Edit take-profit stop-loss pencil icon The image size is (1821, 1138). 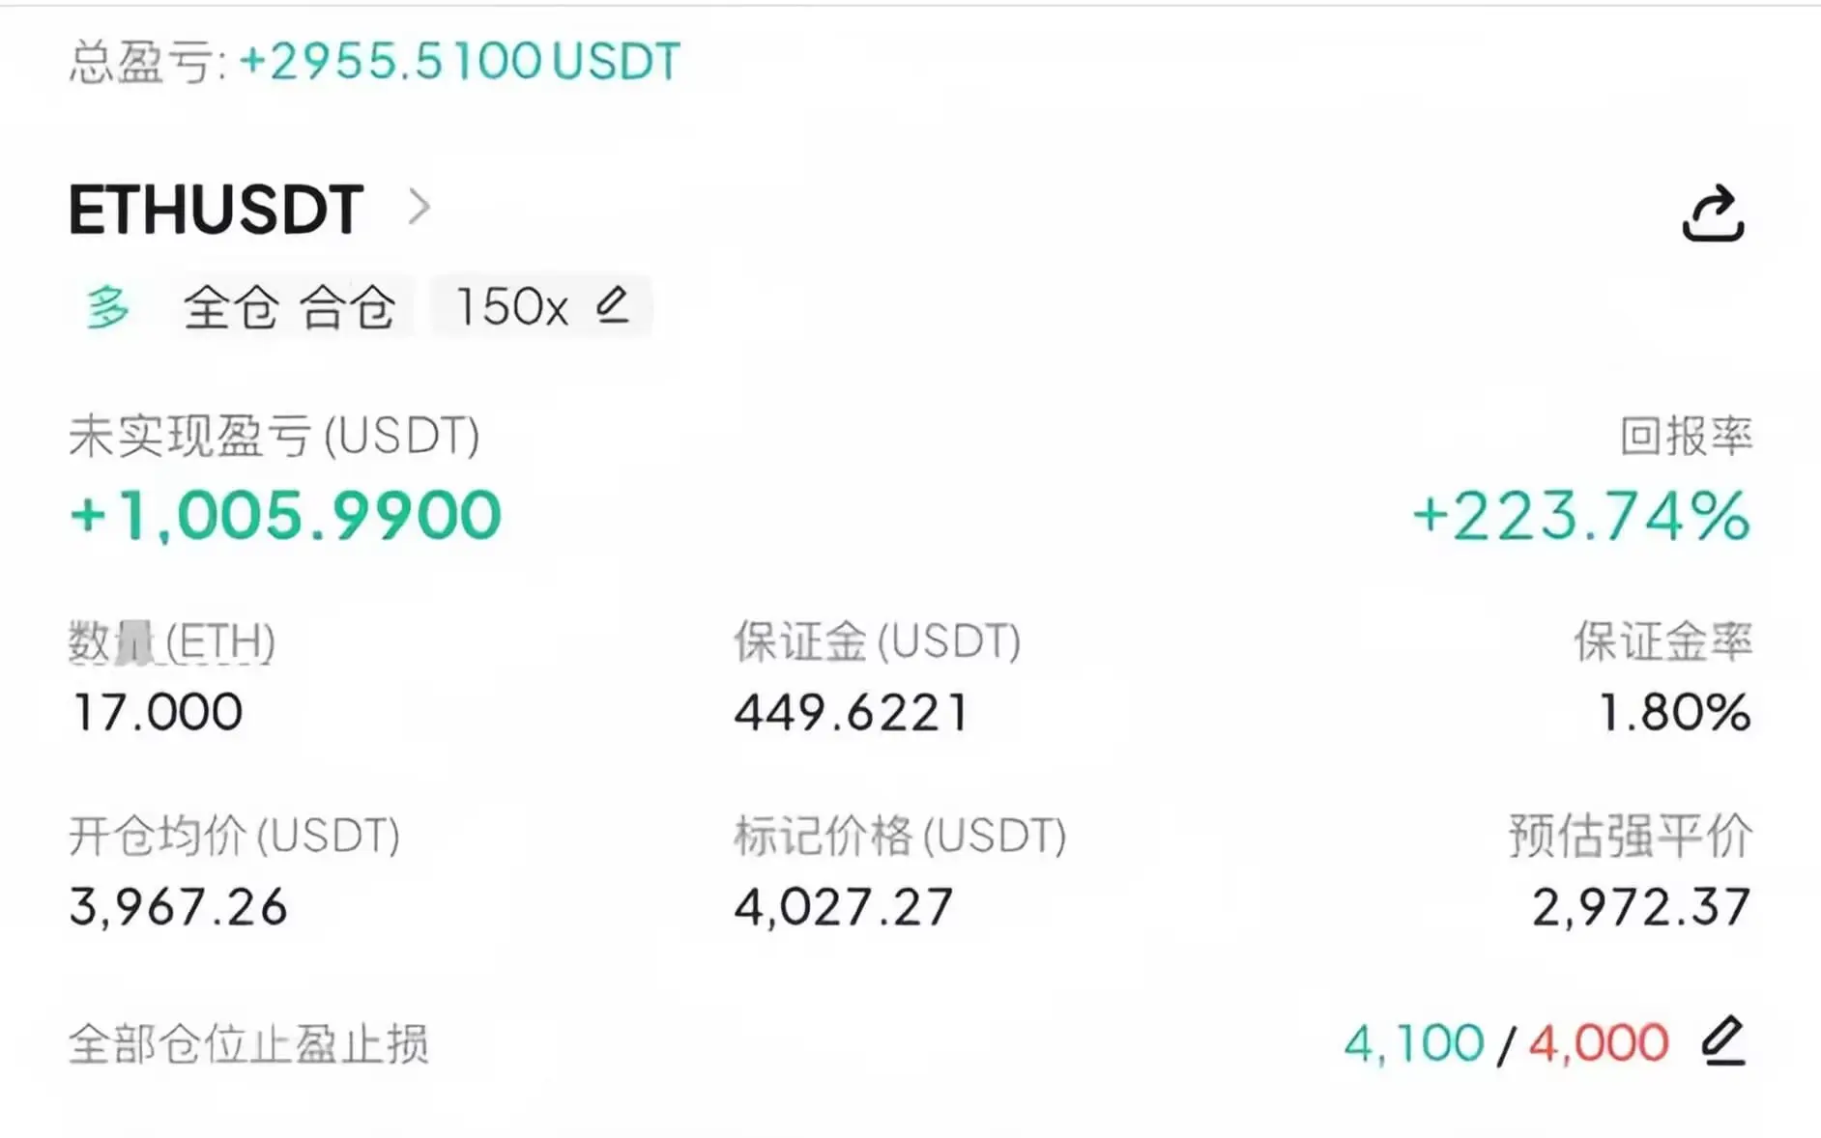[1723, 1041]
